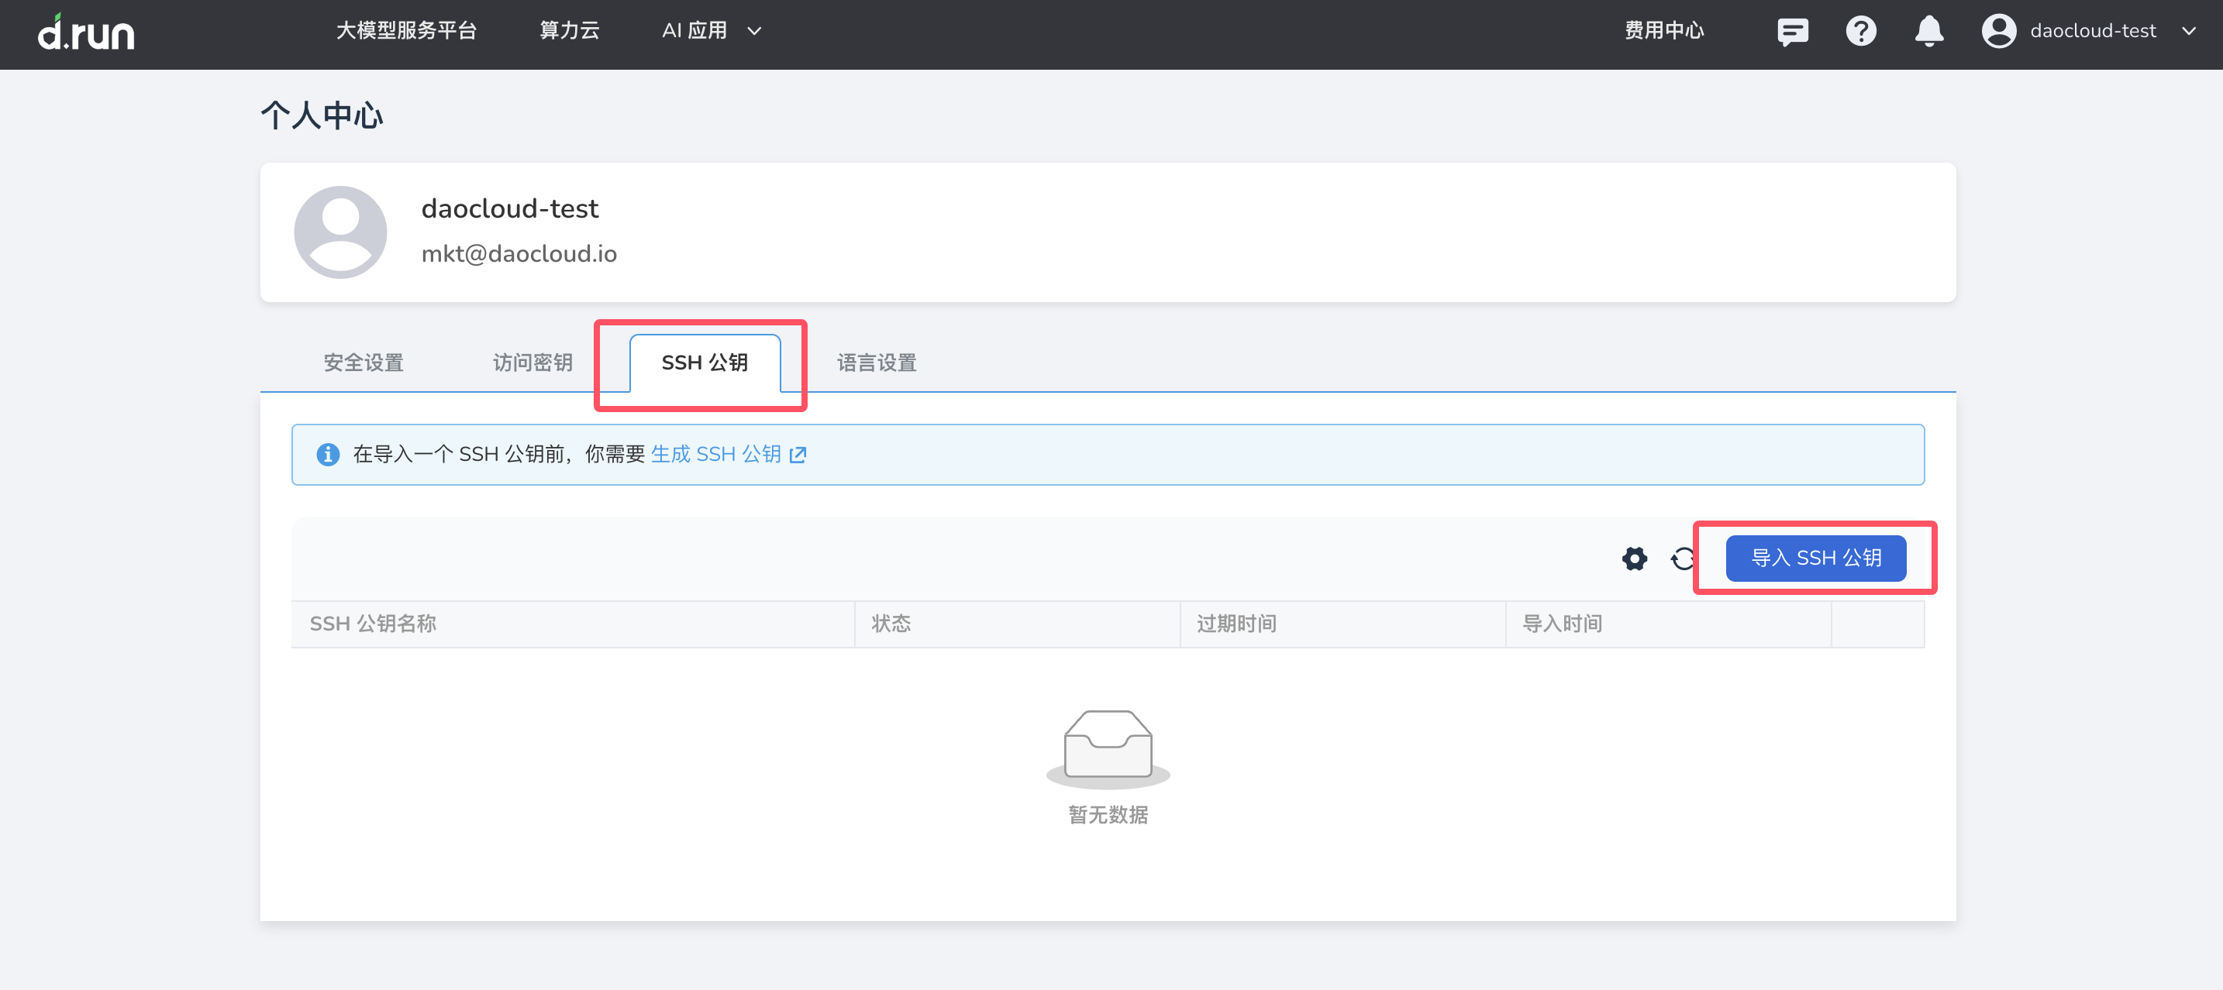
Task: Open 算力云 in the top navigation
Action: 568,31
